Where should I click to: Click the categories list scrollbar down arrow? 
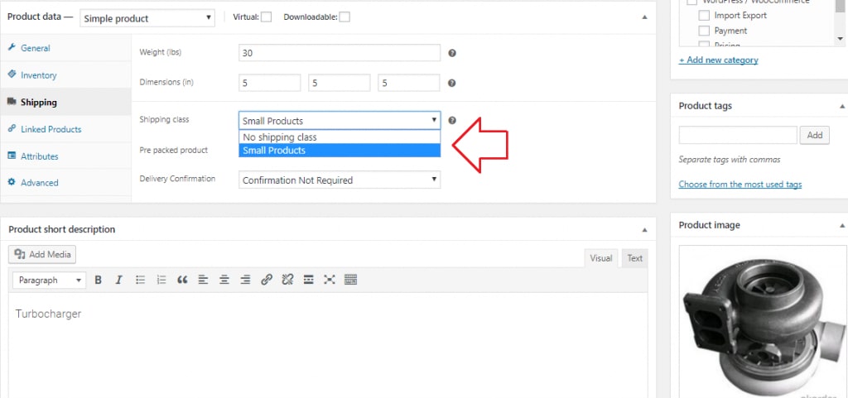[x=841, y=39]
